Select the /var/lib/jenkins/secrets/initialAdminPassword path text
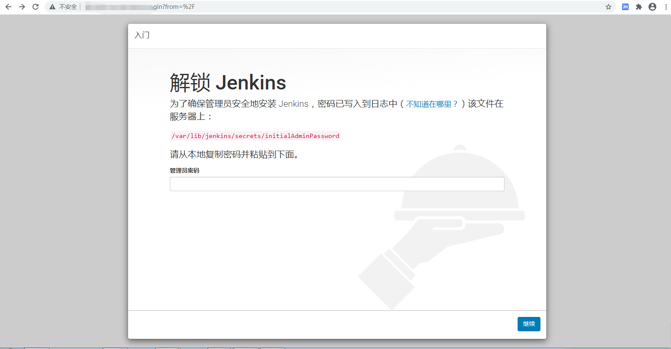This screenshot has height=349, width=671. tap(255, 136)
